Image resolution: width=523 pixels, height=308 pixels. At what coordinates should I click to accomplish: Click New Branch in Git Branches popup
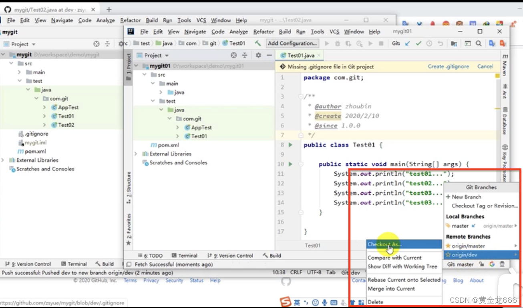(467, 197)
